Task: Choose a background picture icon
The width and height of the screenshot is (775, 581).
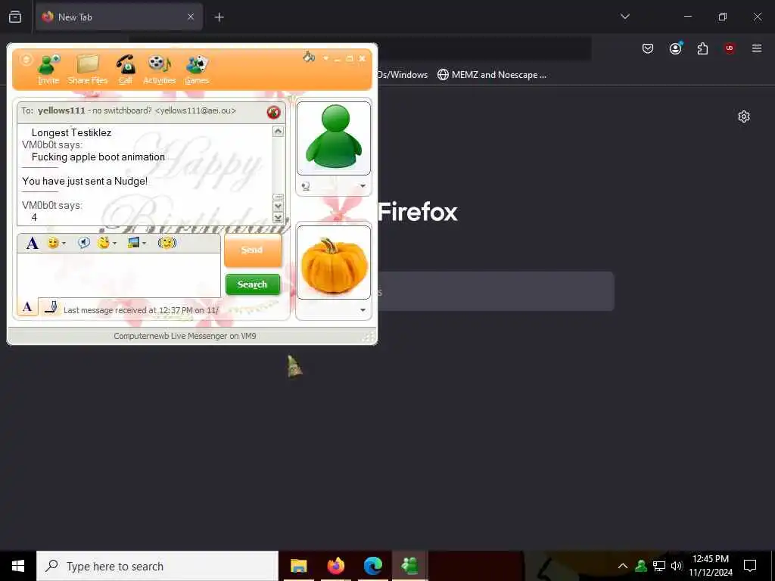Action: tap(133, 243)
